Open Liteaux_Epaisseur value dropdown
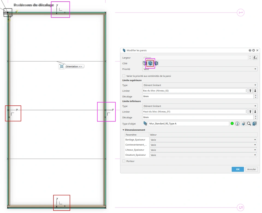 click(203, 150)
